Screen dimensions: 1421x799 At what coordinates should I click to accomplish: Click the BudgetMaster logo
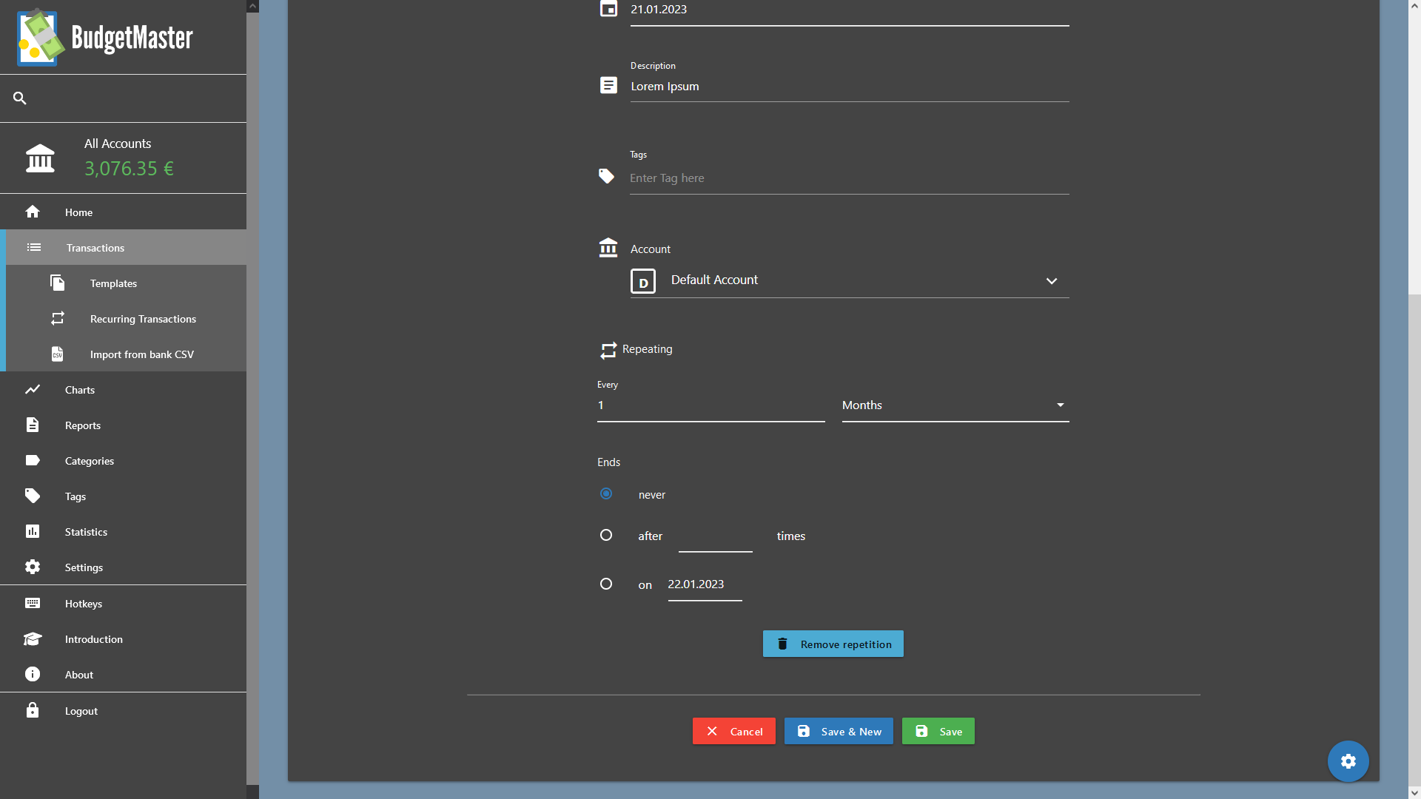[x=105, y=37]
